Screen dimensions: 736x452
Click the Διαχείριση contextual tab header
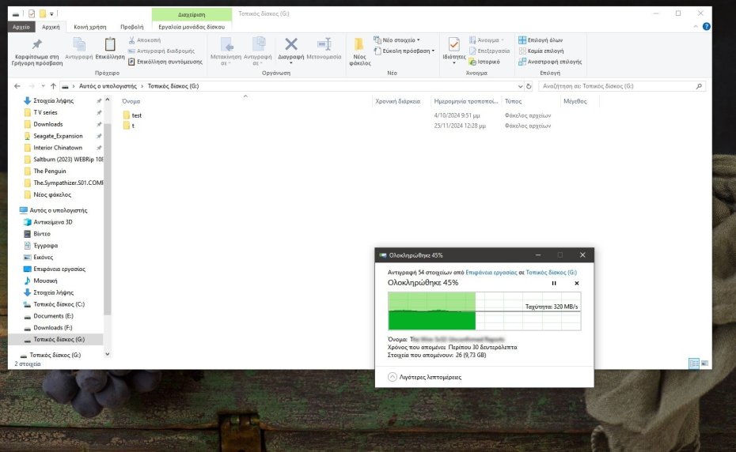[192, 14]
